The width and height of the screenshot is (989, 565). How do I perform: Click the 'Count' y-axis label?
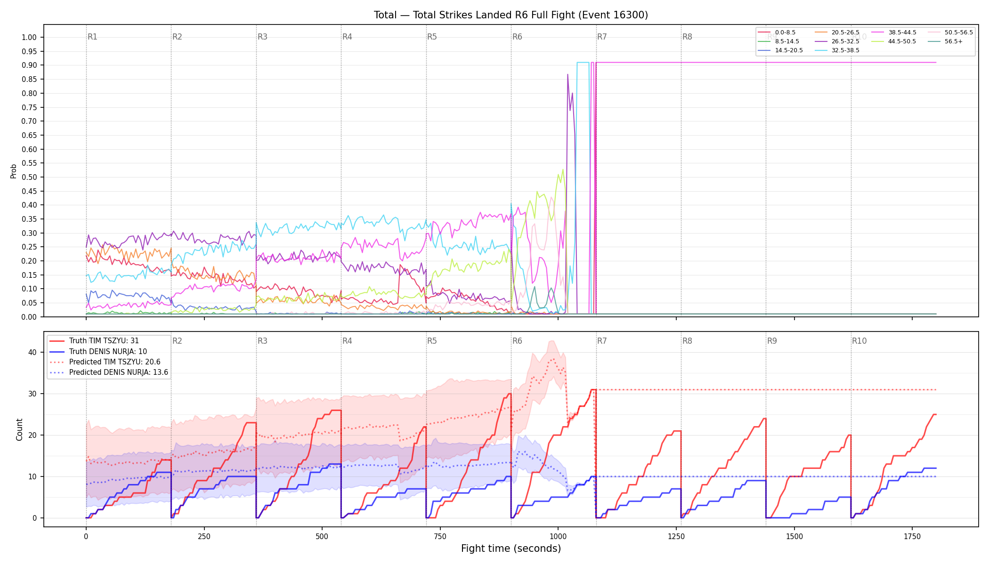19,429
